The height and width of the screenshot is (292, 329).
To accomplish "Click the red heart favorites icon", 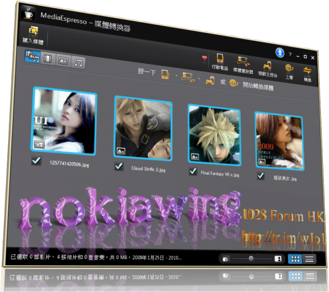I will (x=204, y=58).
